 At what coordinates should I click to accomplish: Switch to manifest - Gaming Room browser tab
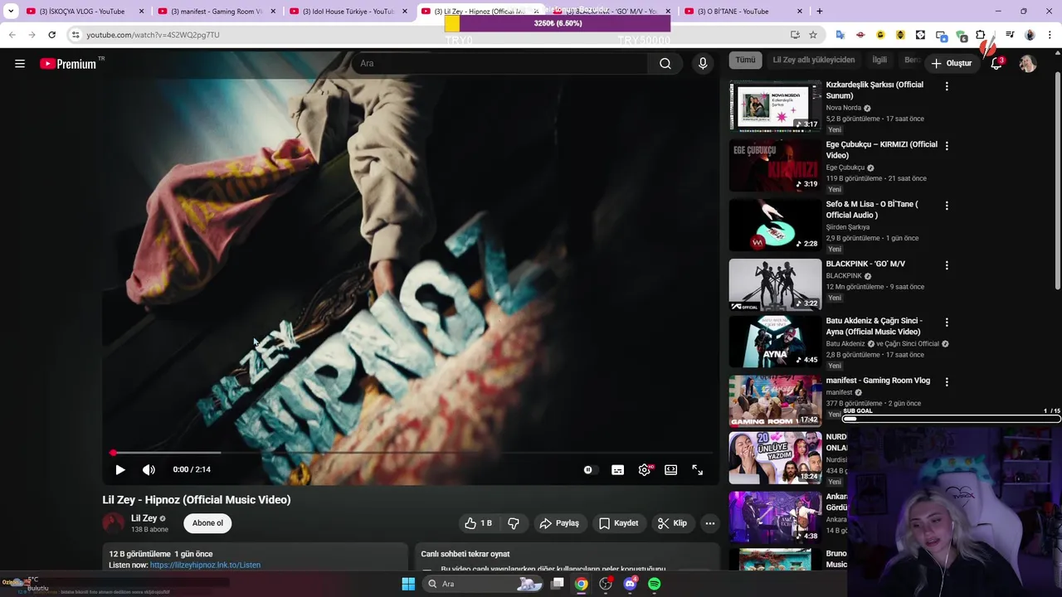tap(216, 12)
